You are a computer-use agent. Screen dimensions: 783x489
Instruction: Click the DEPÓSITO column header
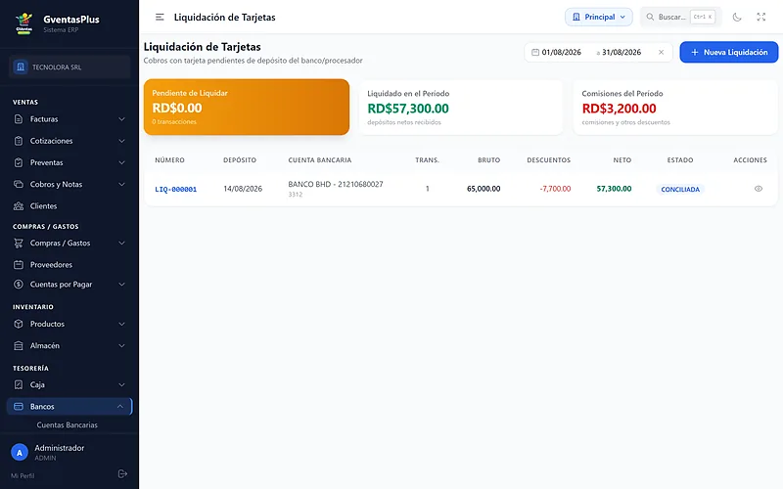coord(240,160)
